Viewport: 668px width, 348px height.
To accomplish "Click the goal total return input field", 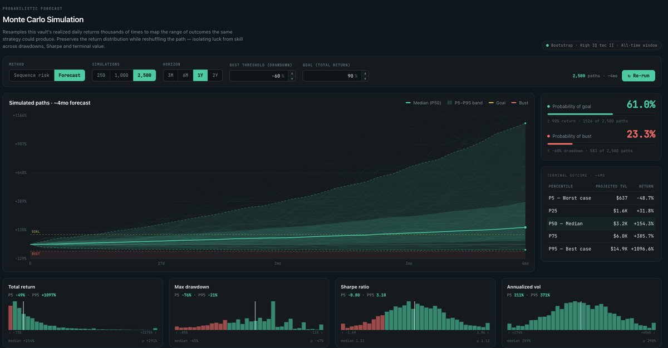I will (332, 76).
